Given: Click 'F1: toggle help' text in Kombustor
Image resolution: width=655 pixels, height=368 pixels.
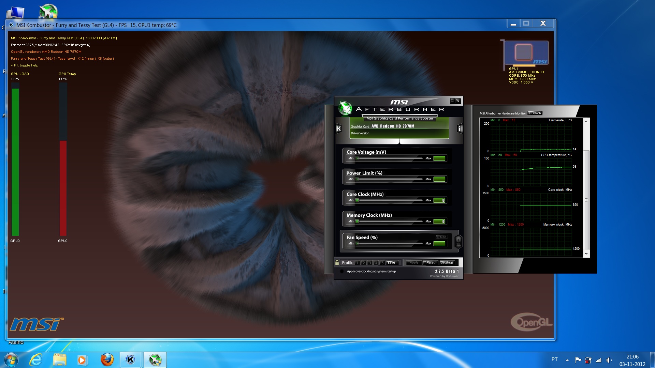Looking at the screenshot, I should 26,65.
